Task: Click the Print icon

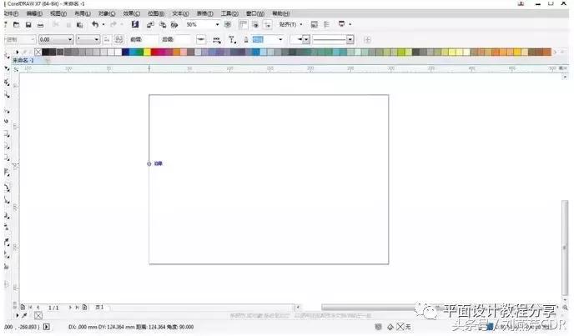Action: (41, 25)
